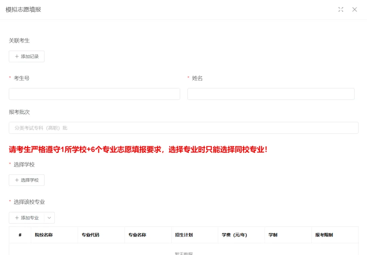Click the 选择该校专业 label
The image size is (367, 255).
[x=29, y=202]
